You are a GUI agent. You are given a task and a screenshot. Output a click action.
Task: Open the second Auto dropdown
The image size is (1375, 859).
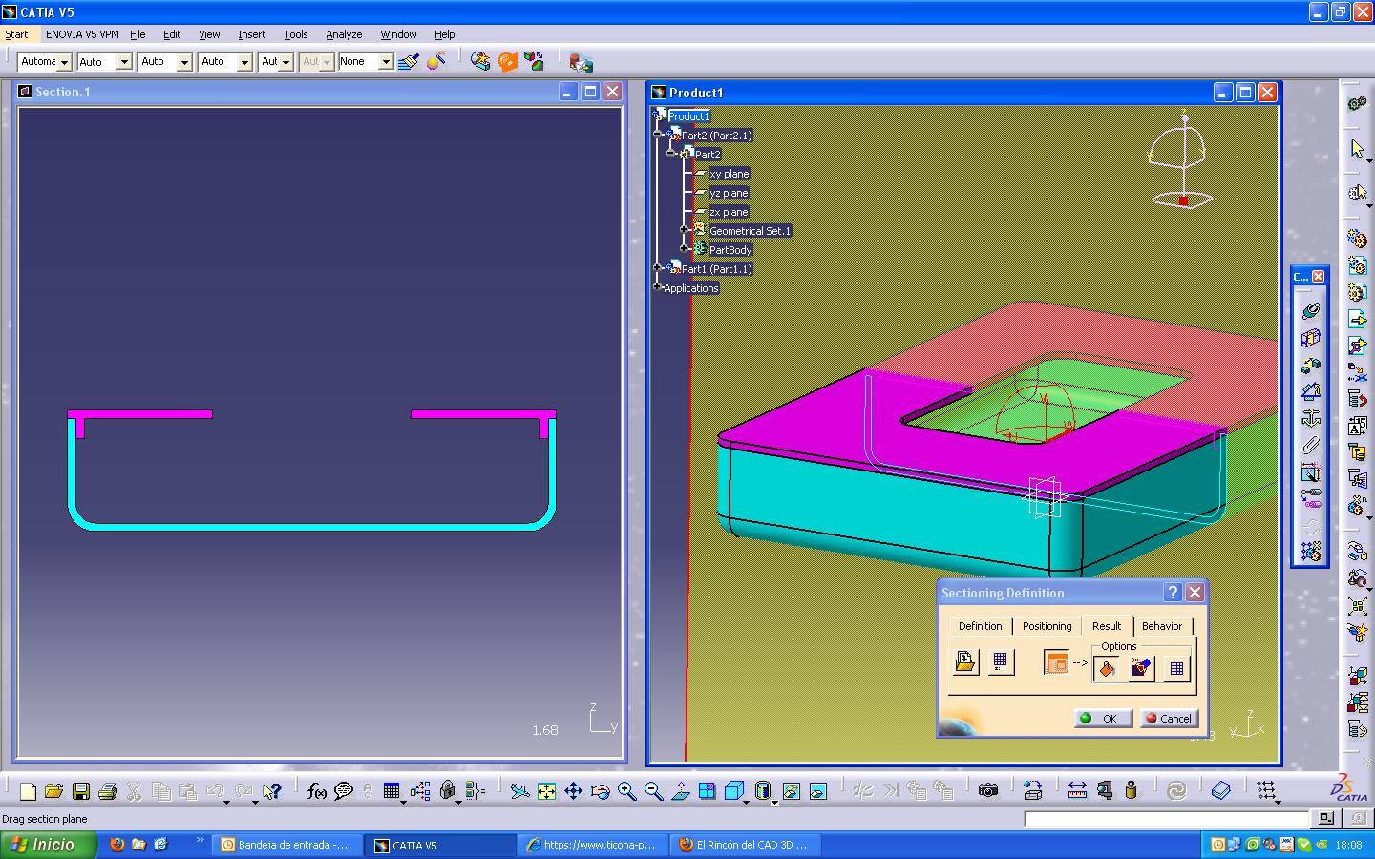(124, 62)
